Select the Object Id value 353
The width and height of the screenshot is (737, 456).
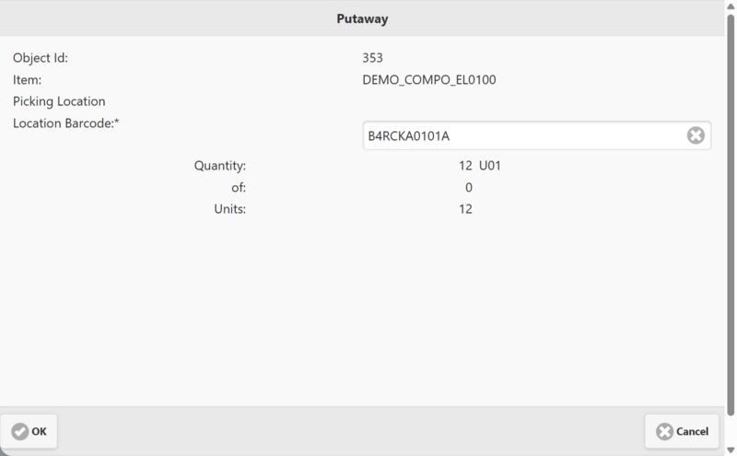(x=373, y=58)
